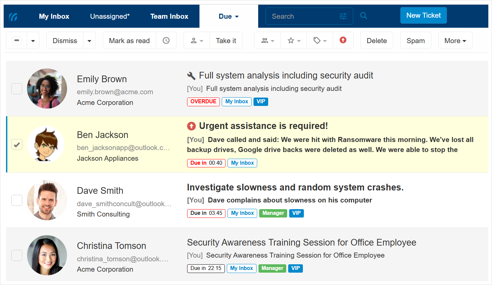Check Emily Brown's ticket checkbox
492x285 pixels.
(x=17, y=89)
